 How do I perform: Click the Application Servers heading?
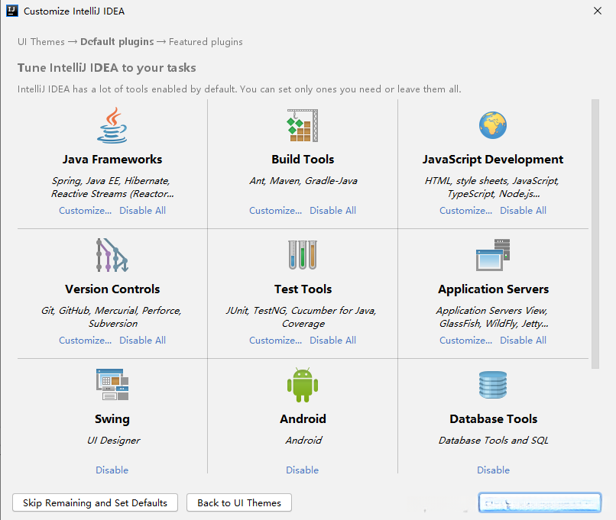pos(493,289)
